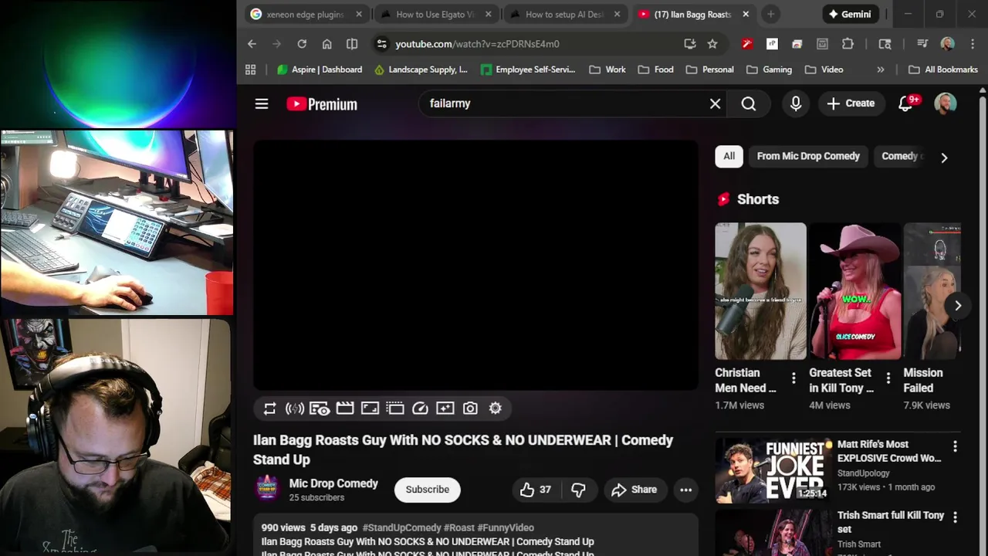
Task: Open the Mic Drop Comedy channel name
Action: (333, 483)
